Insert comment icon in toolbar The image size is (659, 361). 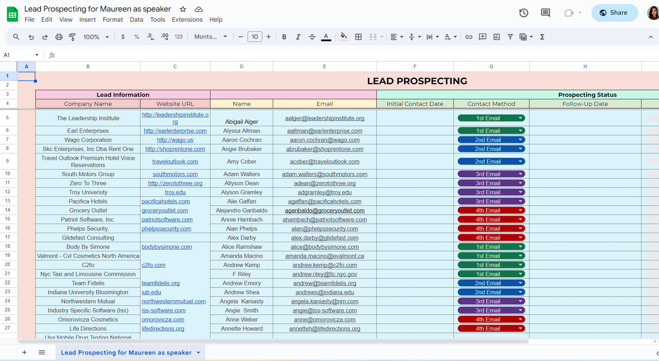point(483,37)
